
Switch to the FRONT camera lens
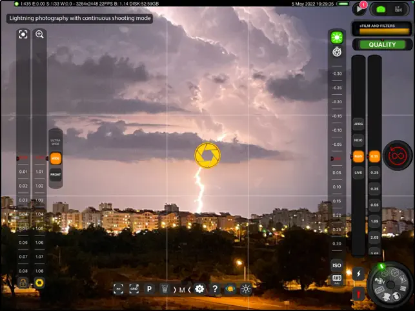56,174
